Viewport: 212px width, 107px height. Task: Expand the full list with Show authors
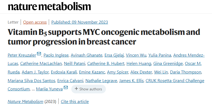[x=88, y=89]
